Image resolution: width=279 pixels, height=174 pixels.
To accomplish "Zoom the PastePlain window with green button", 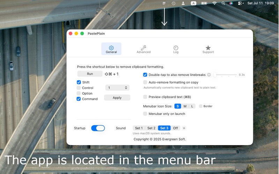I will click(82, 33).
